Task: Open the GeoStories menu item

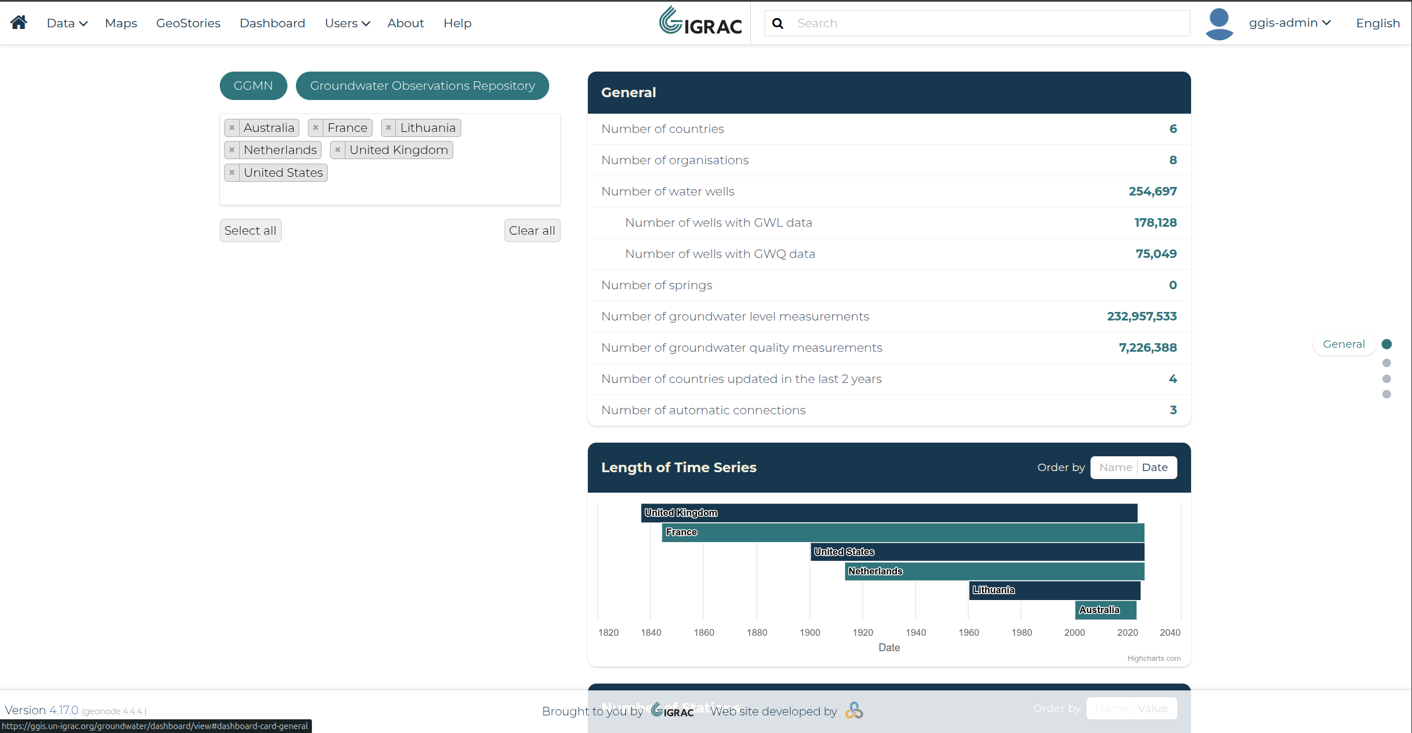Action: tap(188, 23)
